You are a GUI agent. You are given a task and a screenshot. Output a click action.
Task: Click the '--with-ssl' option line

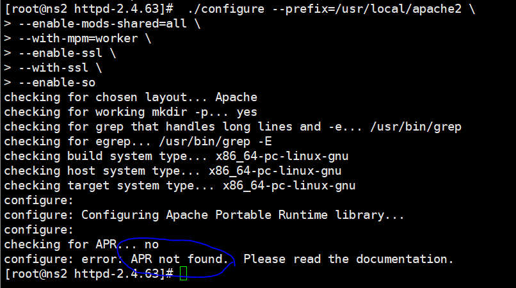pos(53,68)
